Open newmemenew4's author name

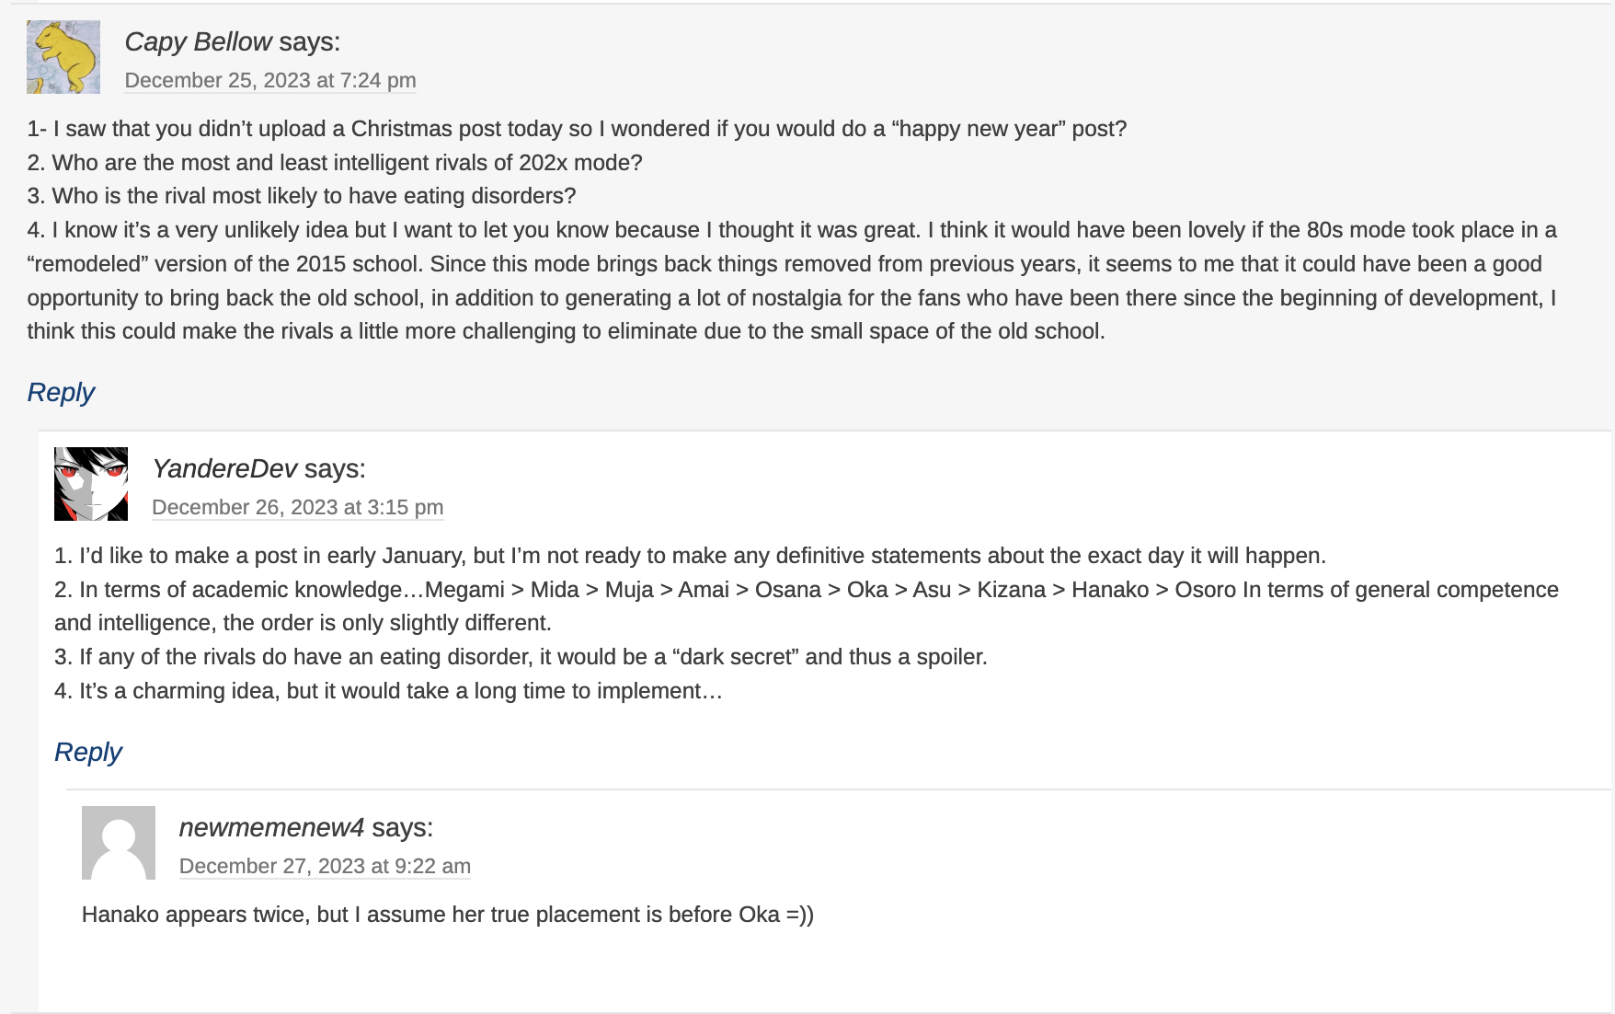pyautogui.click(x=271, y=828)
